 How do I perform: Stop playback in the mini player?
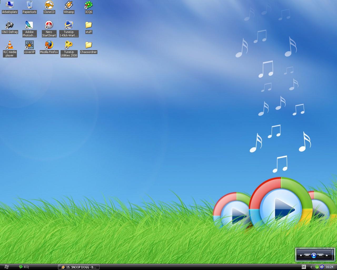301,255
